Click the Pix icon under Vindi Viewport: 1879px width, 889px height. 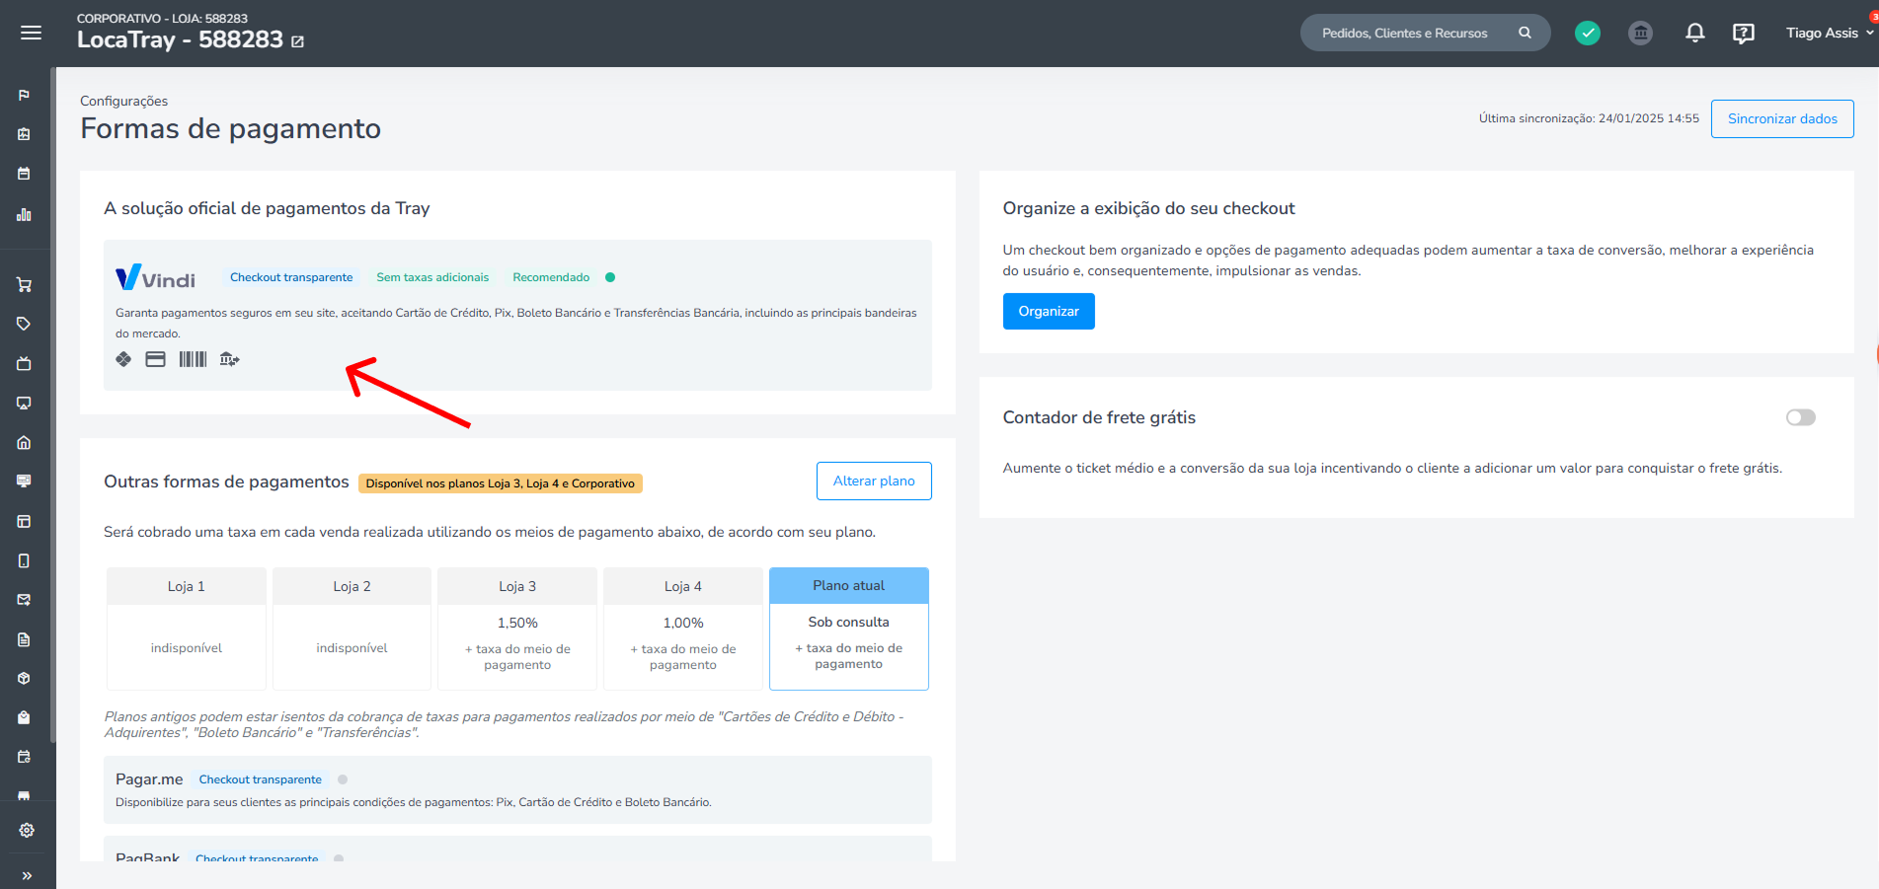[123, 359]
